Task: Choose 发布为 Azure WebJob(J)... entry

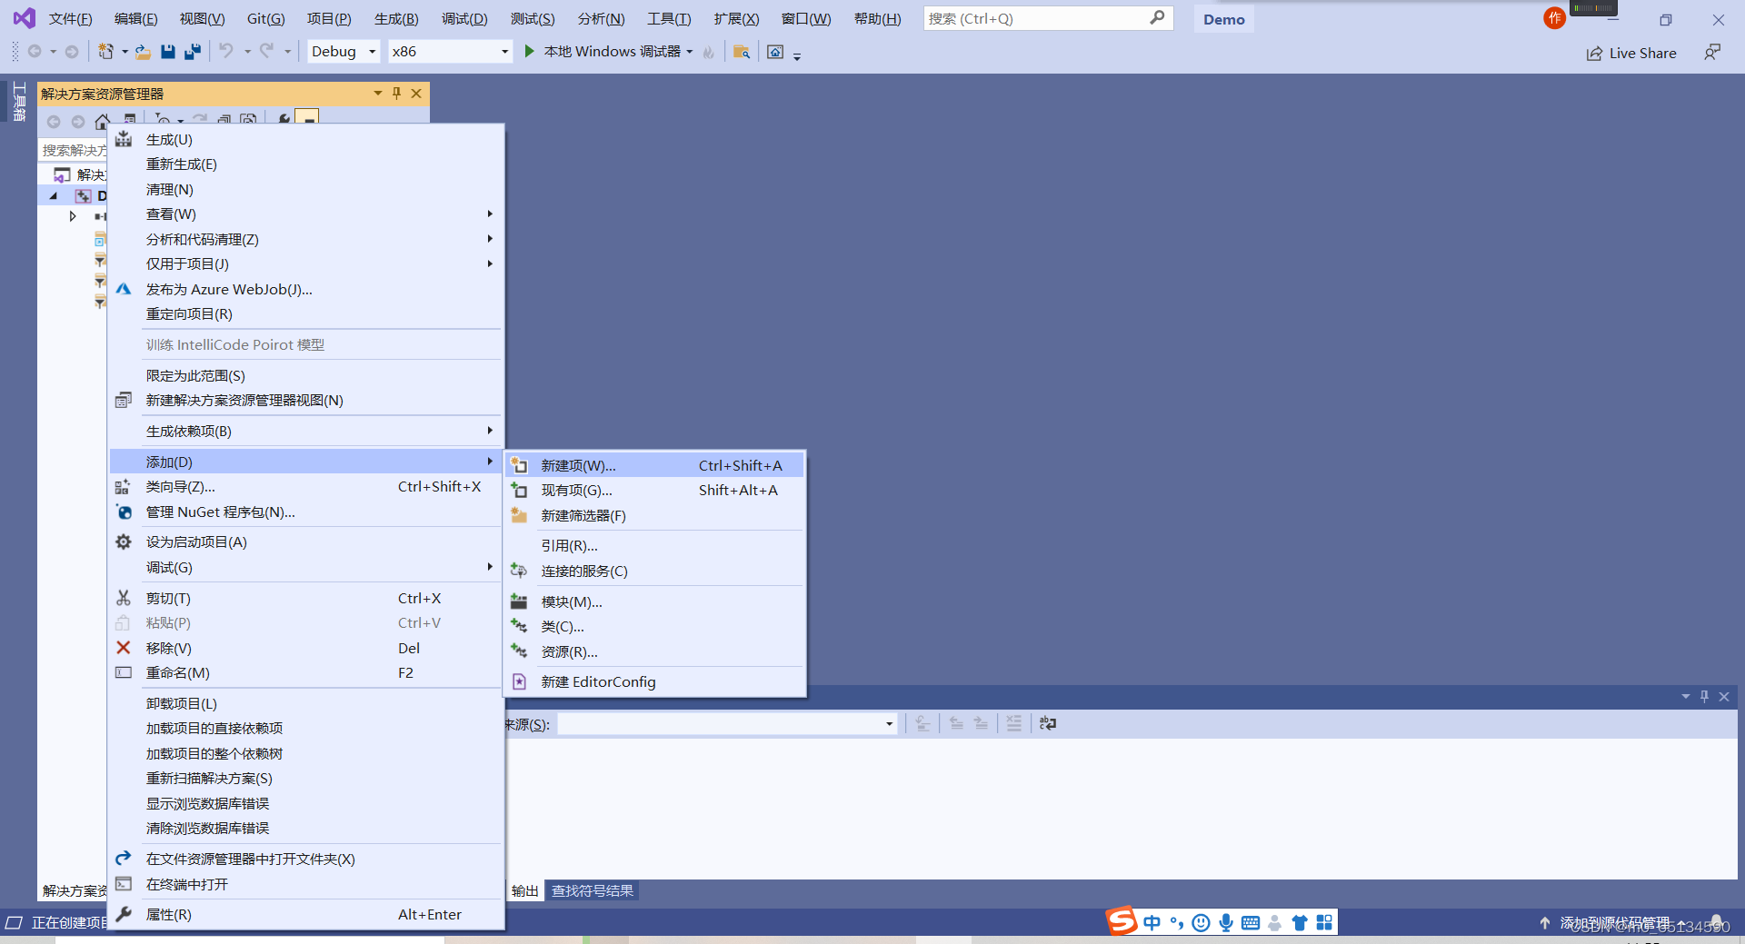Action: [305, 289]
